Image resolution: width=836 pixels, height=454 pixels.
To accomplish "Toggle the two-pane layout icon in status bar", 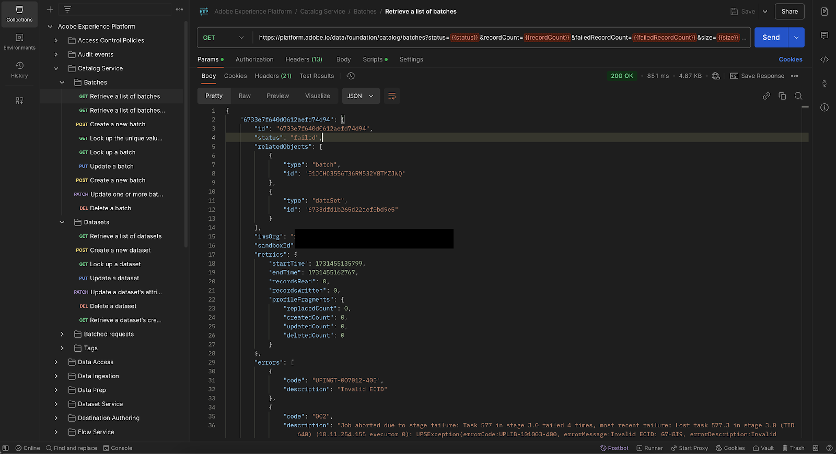I will tap(816, 448).
